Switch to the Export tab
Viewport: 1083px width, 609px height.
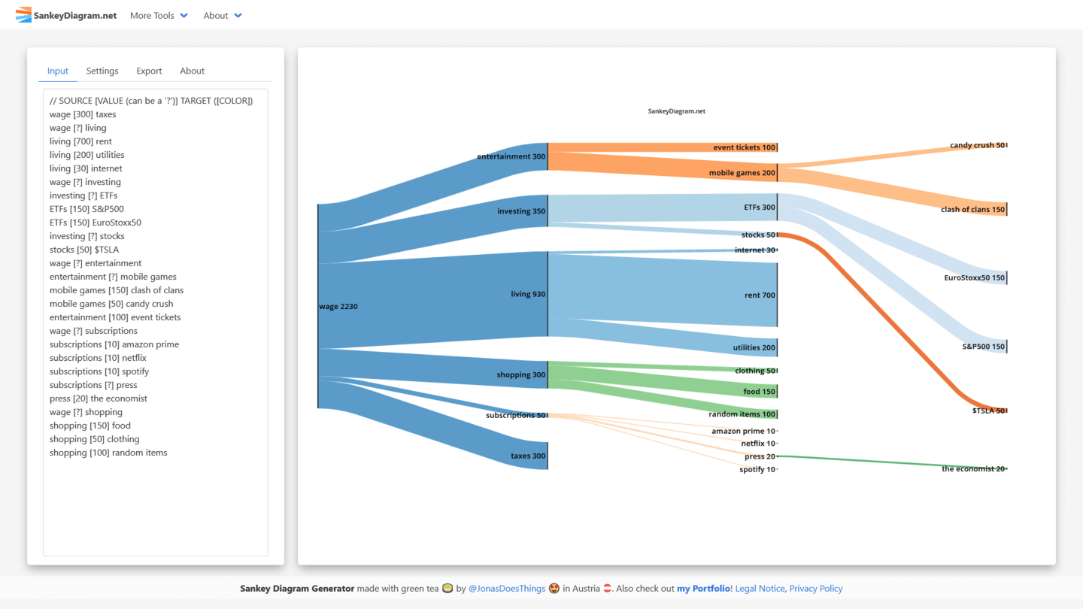[x=149, y=71]
